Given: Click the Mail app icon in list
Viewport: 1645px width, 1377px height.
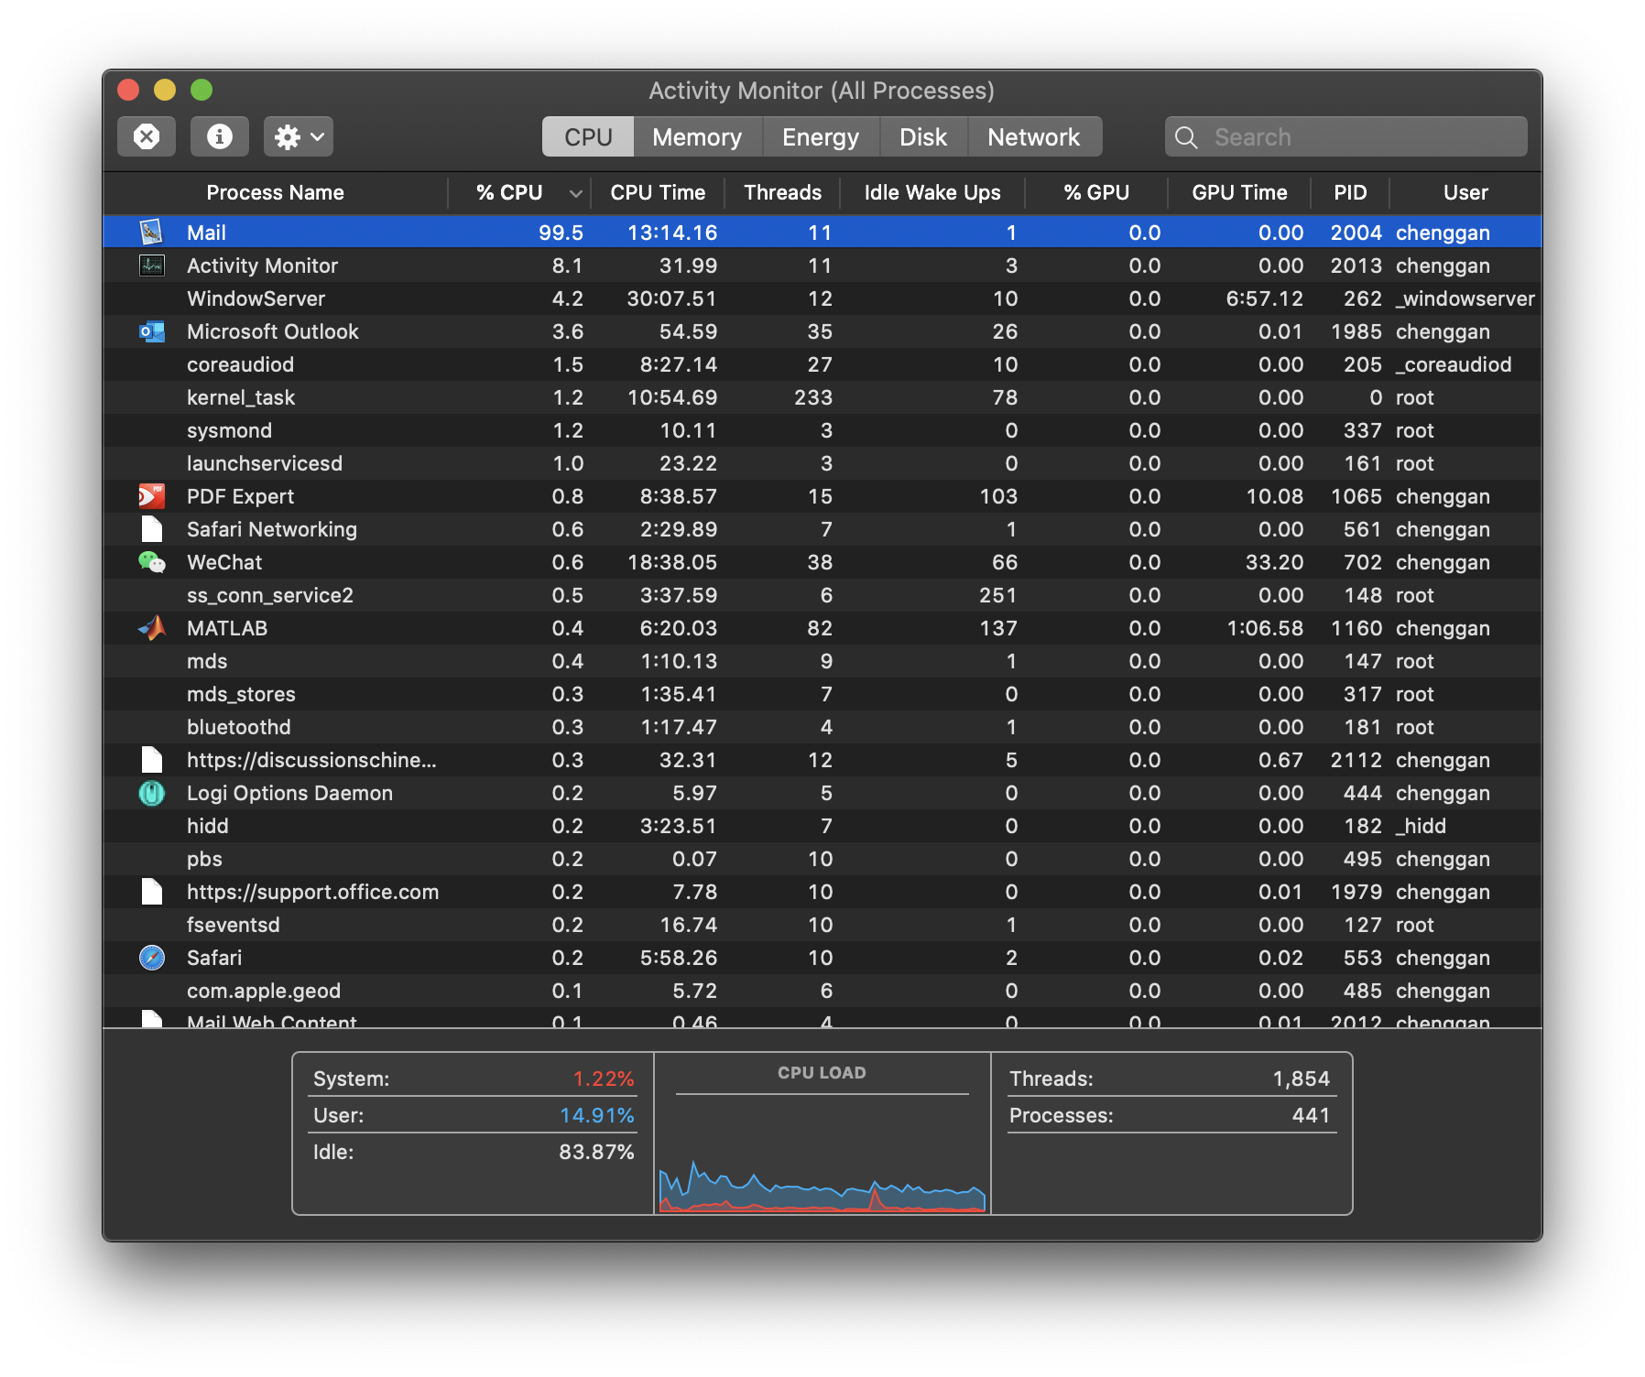Looking at the screenshot, I should (151, 233).
